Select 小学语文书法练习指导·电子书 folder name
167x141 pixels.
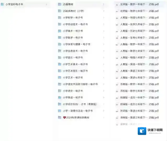click(x=80, y=84)
